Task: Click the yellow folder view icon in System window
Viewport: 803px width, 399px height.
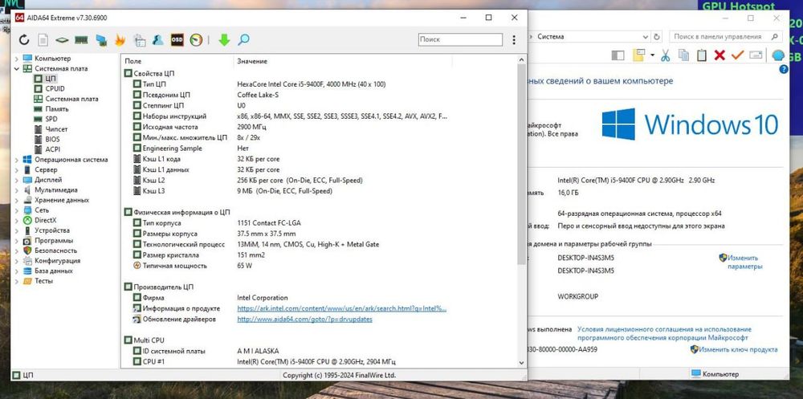Action: 638,55
